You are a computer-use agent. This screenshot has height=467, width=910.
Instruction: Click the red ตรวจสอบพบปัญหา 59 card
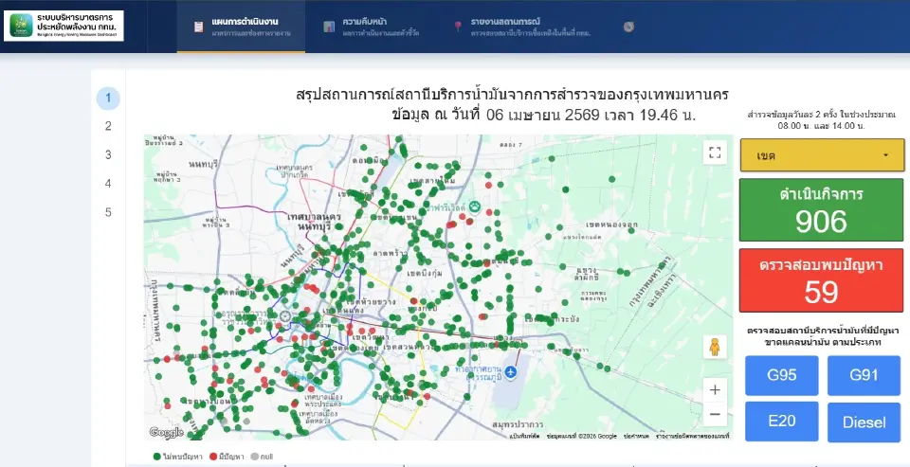821,280
